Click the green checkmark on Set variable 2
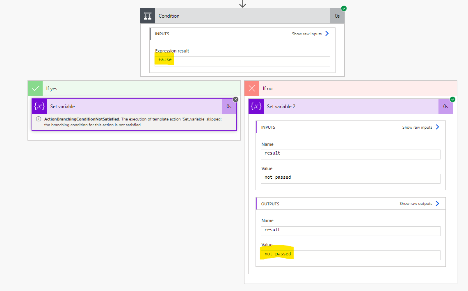 [x=452, y=99]
